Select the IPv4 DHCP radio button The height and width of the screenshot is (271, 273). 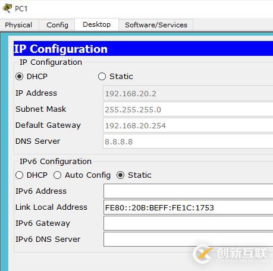[x=19, y=77]
